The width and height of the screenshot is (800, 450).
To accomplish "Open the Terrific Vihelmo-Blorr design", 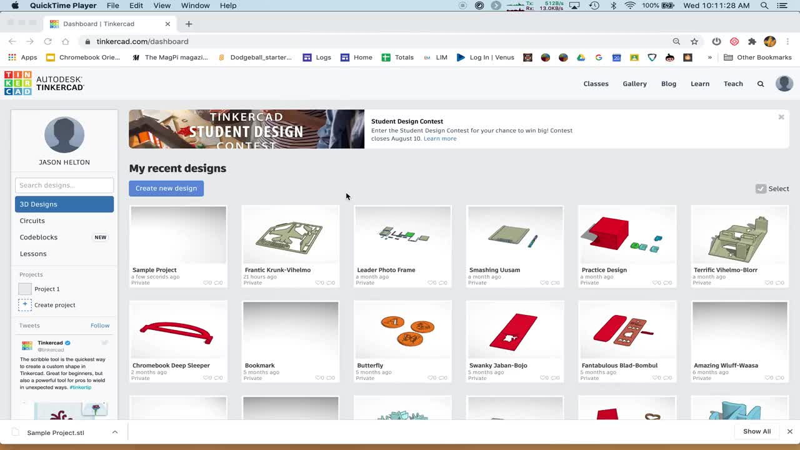I will (x=739, y=235).
